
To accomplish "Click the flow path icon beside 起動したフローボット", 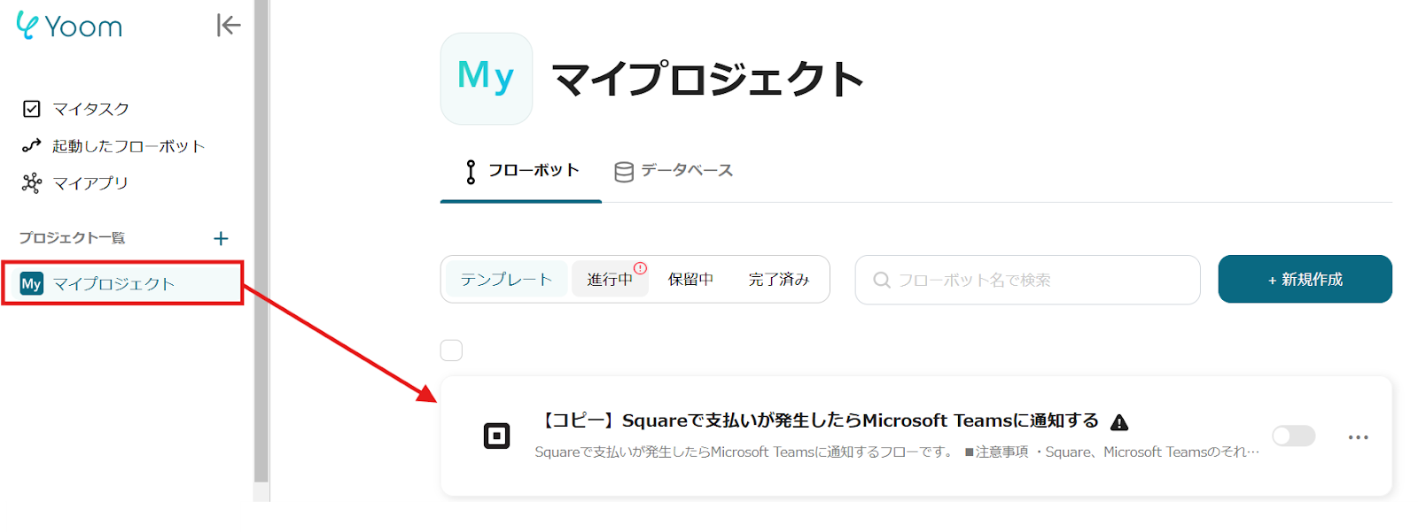I will (32, 146).
